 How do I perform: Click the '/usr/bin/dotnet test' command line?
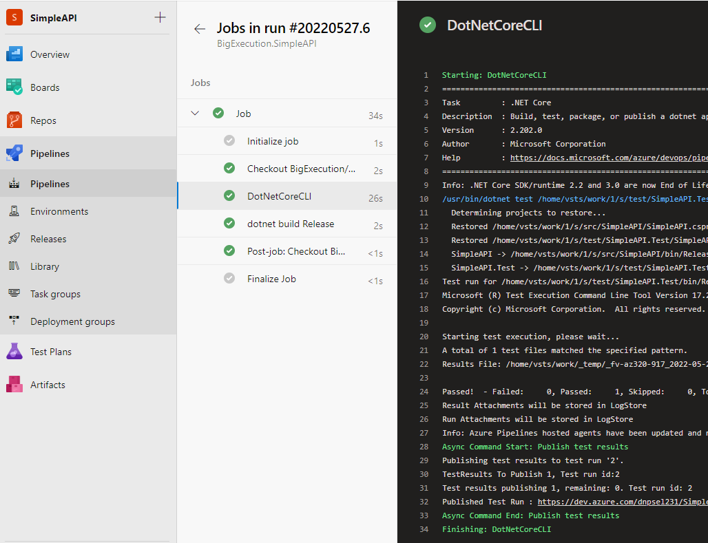tap(575, 199)
